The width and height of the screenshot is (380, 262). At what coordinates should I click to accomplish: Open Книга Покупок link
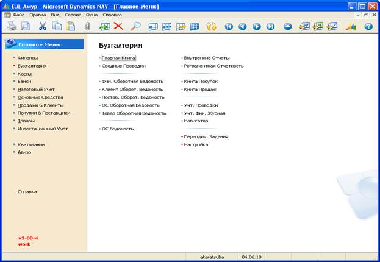tap(201, 81)
